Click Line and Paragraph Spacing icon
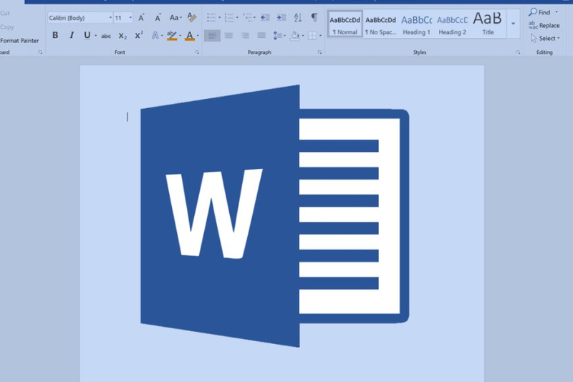 [x=277, y=35]
